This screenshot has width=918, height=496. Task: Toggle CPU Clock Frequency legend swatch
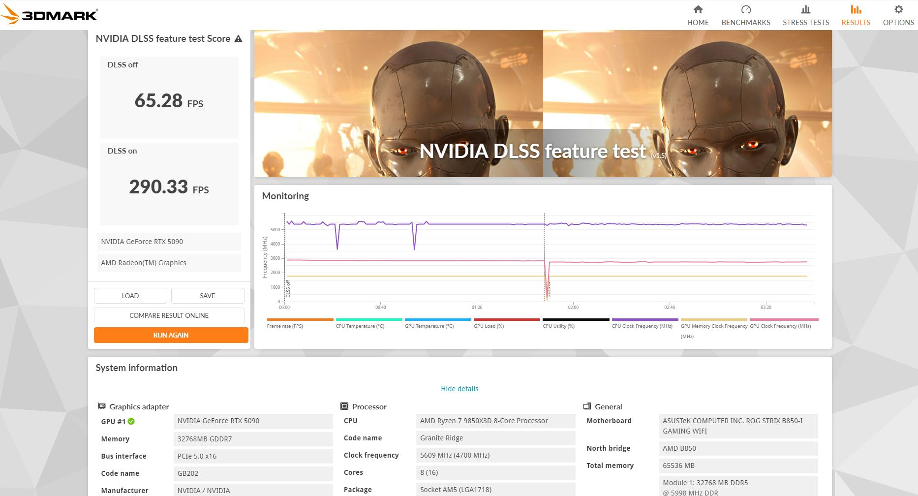tap(644, 320)
